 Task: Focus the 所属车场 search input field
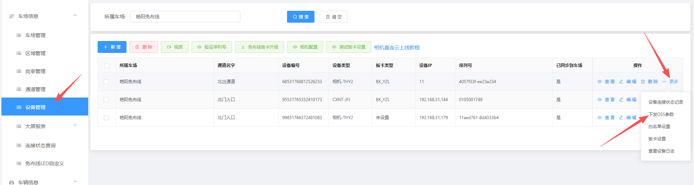click(185, 17)
